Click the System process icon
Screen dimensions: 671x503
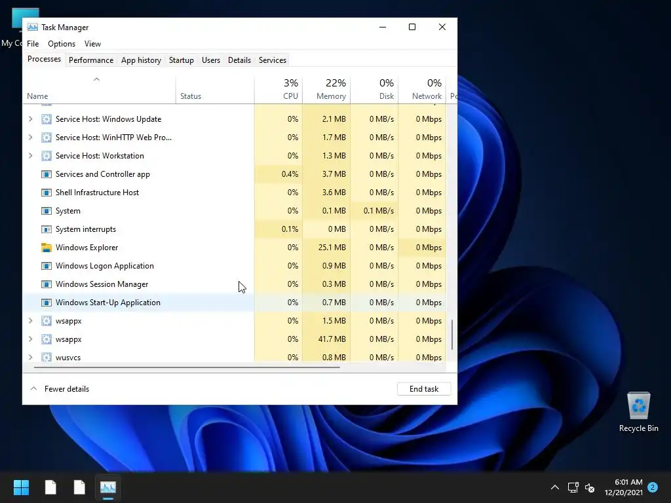coord(47,211)
